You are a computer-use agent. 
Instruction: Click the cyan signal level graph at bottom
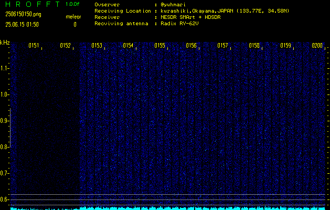[168, 208]
